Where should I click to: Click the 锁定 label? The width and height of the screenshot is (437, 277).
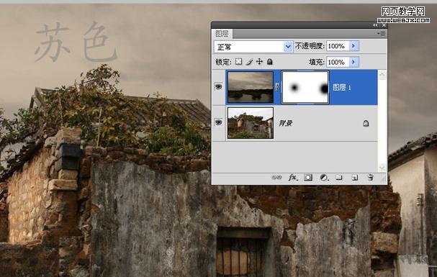pos(223,62)
